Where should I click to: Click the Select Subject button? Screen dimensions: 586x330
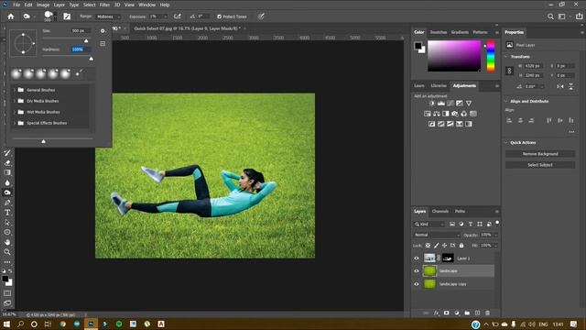(540, 165)
